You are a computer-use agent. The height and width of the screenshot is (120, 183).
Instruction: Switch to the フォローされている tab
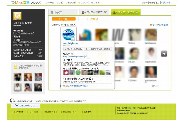pyautogui.click(x=94, y=12)
